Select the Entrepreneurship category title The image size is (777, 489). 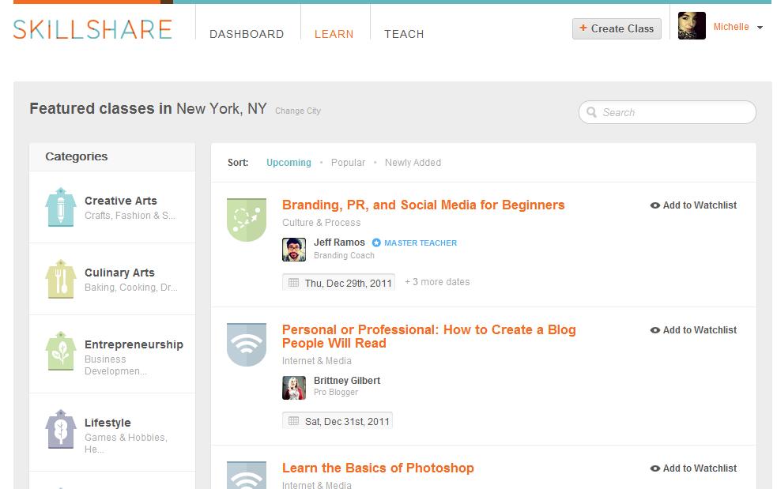click(x=134, y=344)
